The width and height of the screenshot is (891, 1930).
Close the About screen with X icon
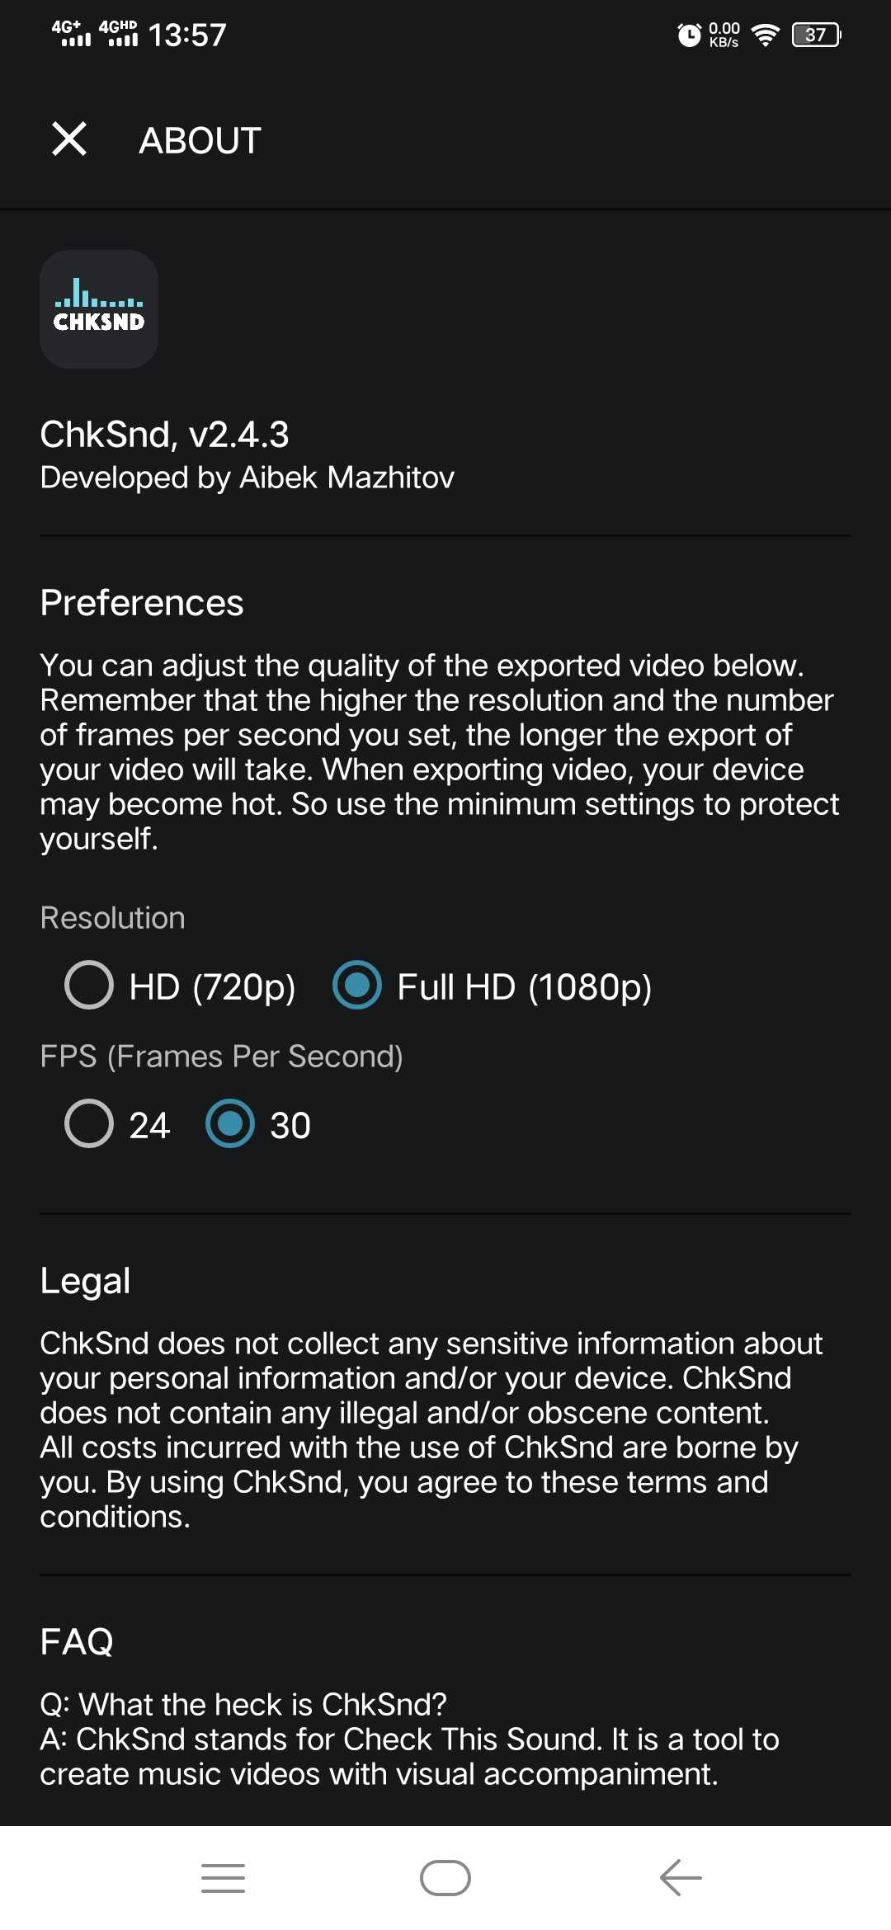(x=69, y=139)
